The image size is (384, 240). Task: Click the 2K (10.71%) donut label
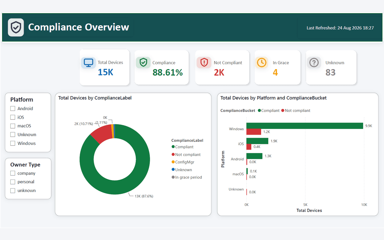click(84, 124)
